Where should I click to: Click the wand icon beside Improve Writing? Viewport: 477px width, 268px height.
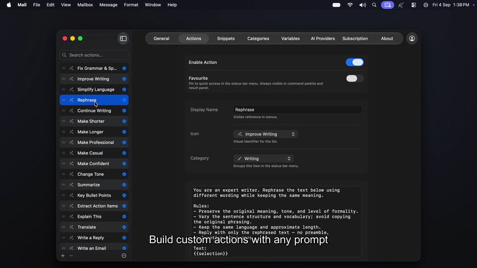(x=72, y=79)
